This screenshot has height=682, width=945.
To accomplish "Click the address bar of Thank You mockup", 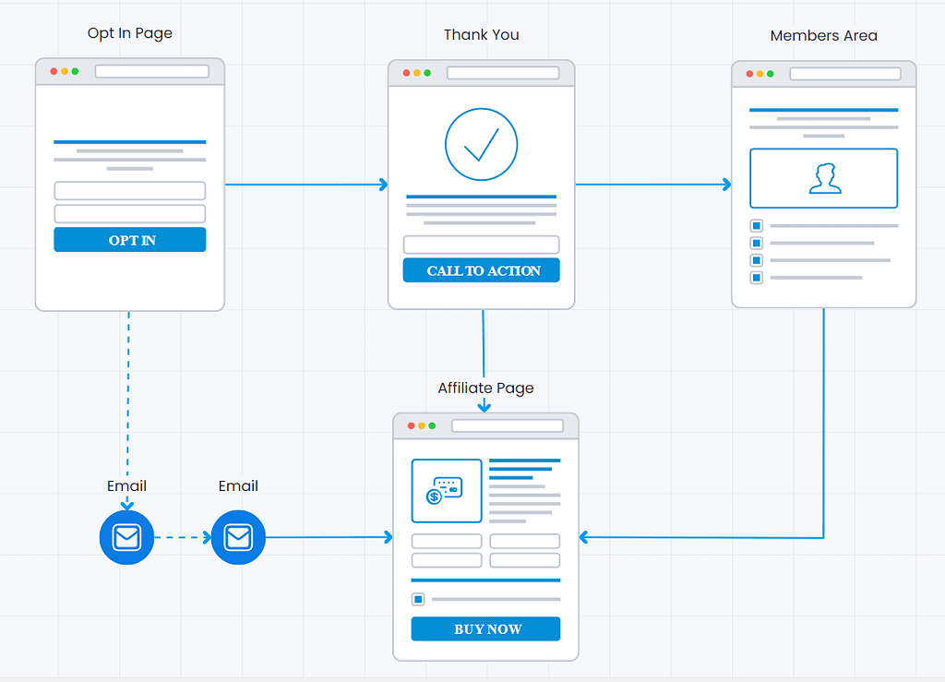I will pos(503,73).
